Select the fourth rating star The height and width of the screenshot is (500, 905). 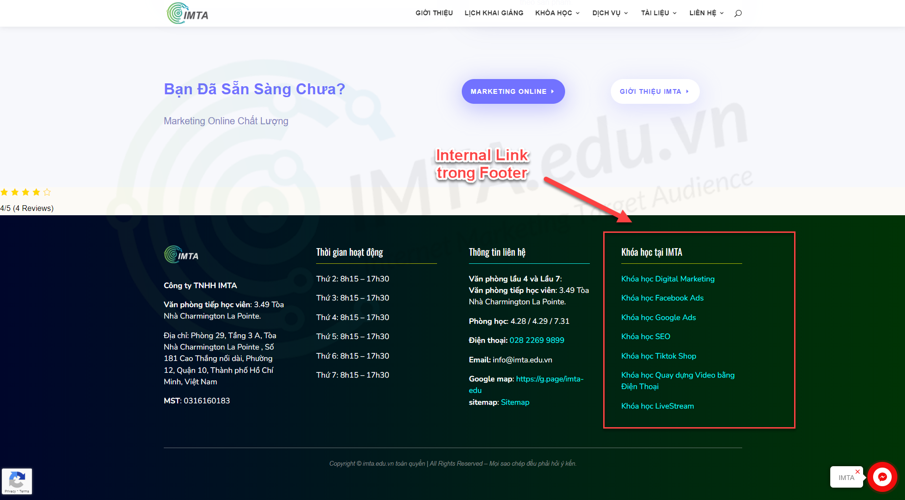click(x=36, y=192)
